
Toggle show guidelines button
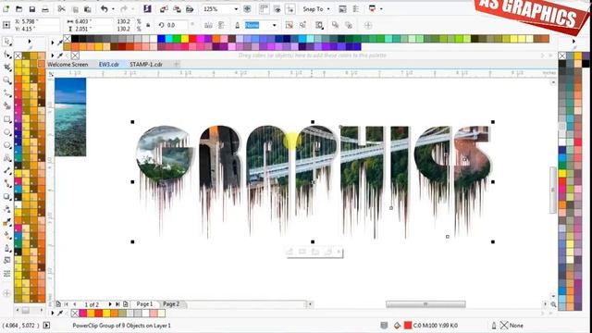point(290,8)
